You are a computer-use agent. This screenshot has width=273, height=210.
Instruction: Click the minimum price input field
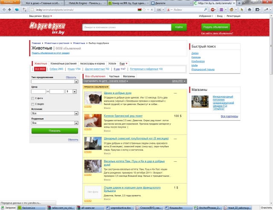(x=39, y=91)
